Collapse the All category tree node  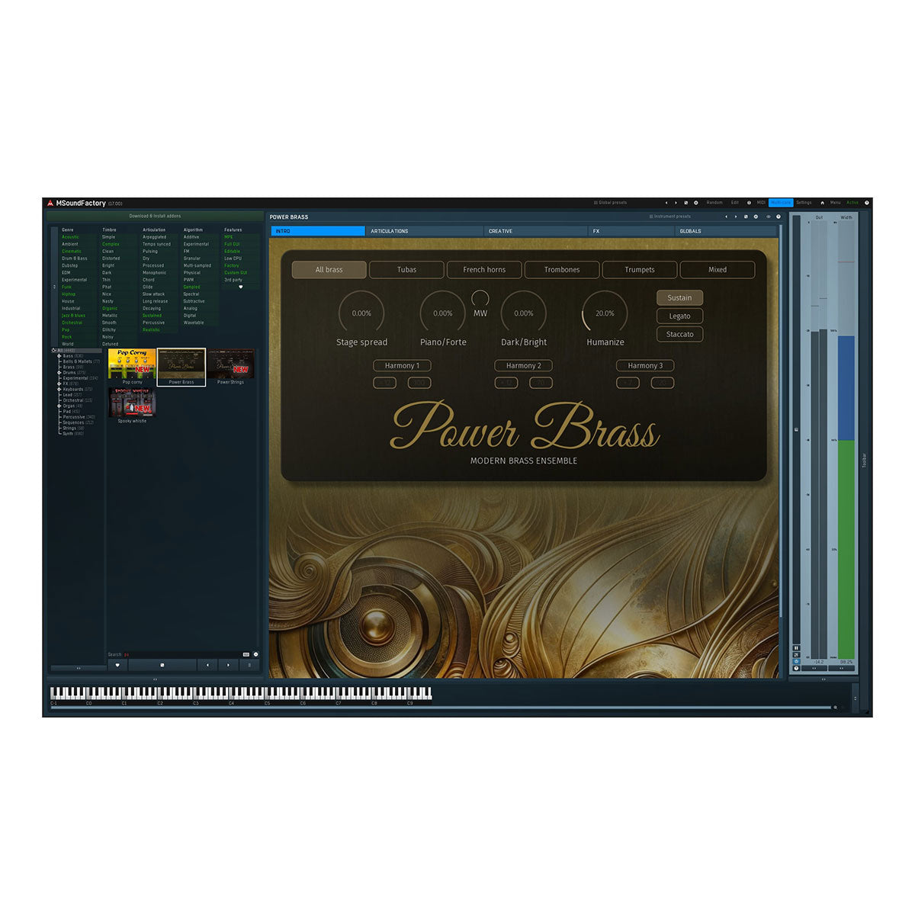coord(54,351)
